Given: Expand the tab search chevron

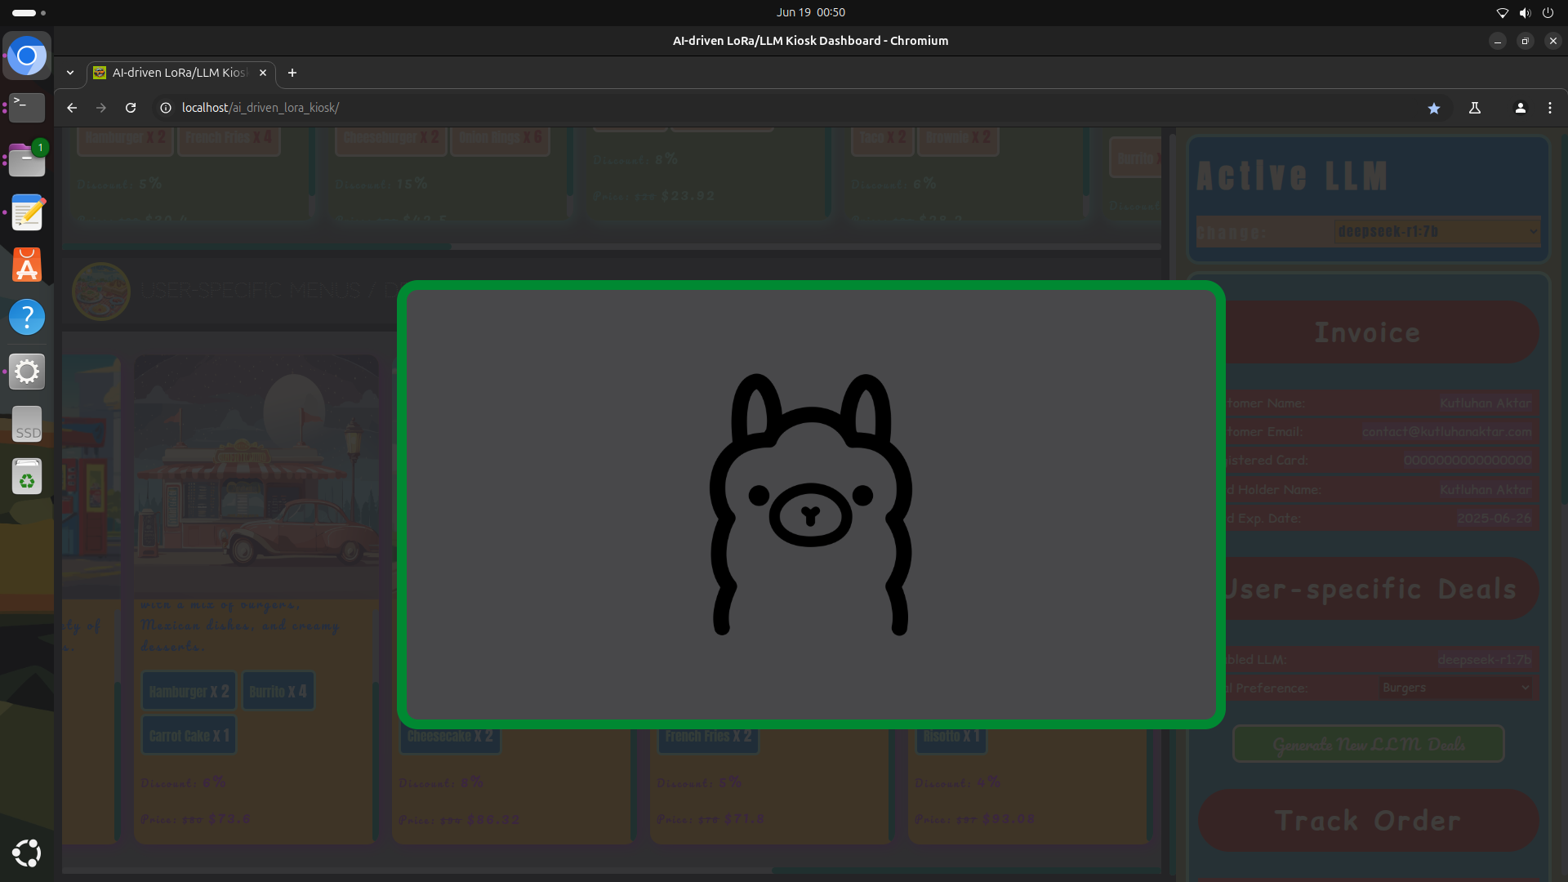Looking at the screenshot, I should pyautogui.click(x=70, y=73).
